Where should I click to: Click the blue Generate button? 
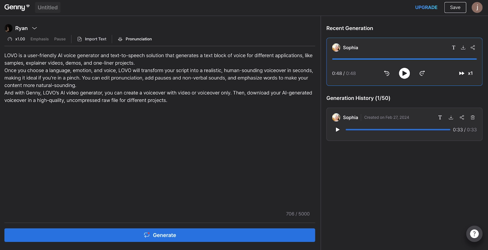(x=160, y=235)
